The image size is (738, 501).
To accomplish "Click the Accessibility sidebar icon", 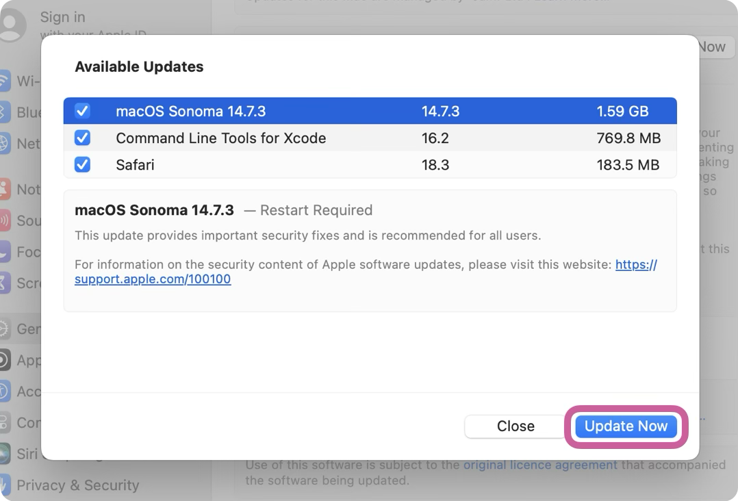I will coord(4,391).
